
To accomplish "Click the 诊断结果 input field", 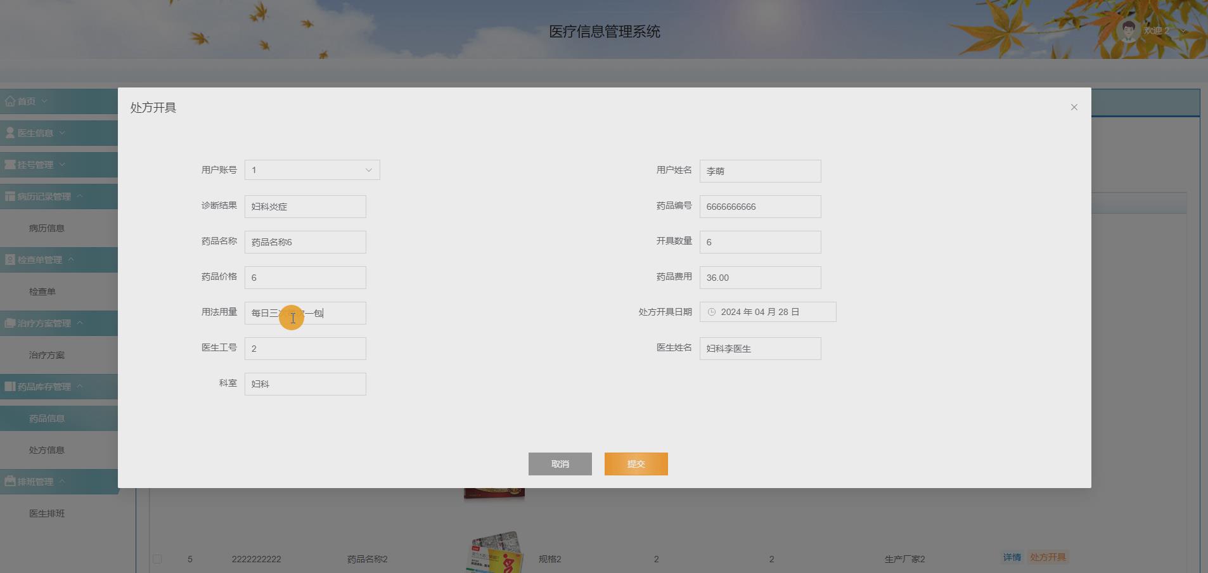I will (x=304, y=206).
